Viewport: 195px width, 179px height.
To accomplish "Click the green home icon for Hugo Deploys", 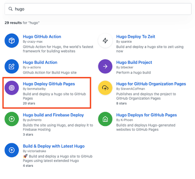I will pos(105,119).
